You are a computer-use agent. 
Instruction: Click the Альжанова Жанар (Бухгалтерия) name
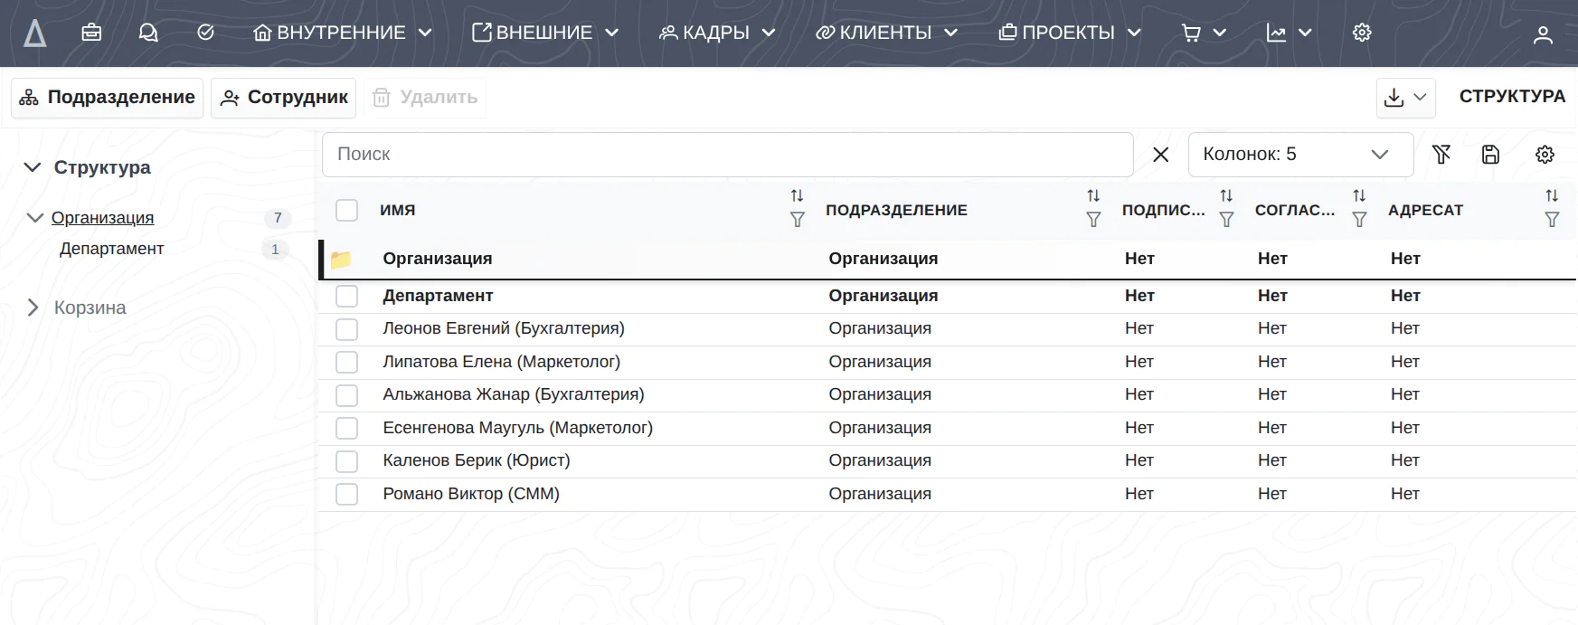coord(514,394)
